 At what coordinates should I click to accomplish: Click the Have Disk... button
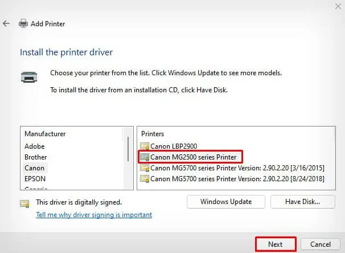302,201
